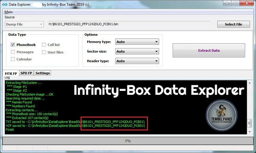Click the 'Extracting contacts...' log line
The height and width of the screenshot is (153, 256).
pyautogui.click(x=21, y=110)
